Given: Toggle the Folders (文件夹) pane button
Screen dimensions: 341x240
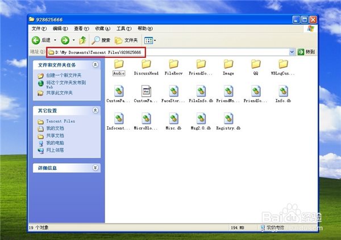Looking at the screenshot, I should 126,40.
